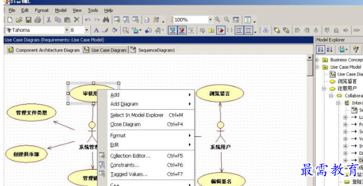Save the project with floppy icon

(28, 20)
